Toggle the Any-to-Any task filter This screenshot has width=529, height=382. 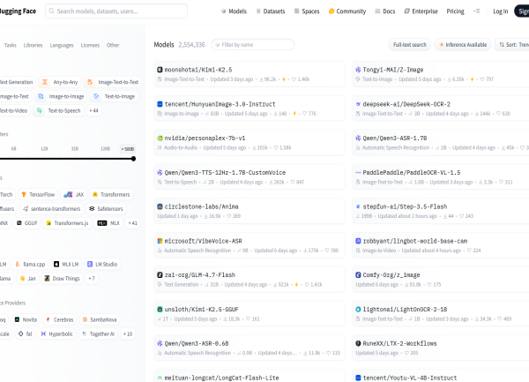(x=59, y=82)
